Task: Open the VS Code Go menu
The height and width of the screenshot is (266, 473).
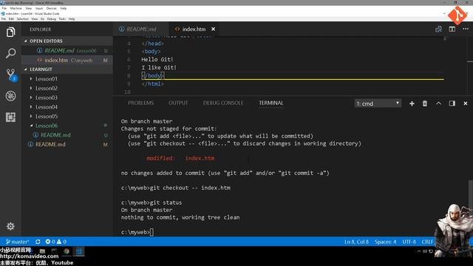Action: (43, 18)
